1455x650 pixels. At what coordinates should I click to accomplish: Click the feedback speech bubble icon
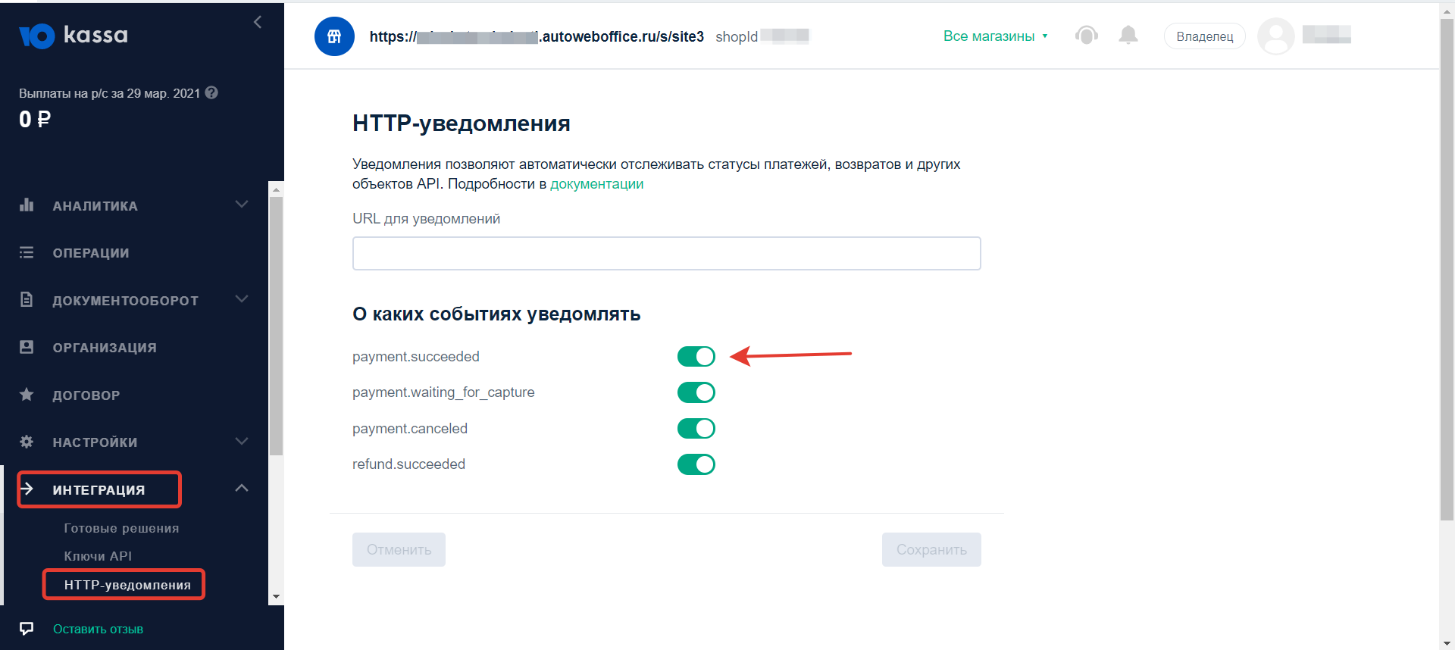coord(27,629)
